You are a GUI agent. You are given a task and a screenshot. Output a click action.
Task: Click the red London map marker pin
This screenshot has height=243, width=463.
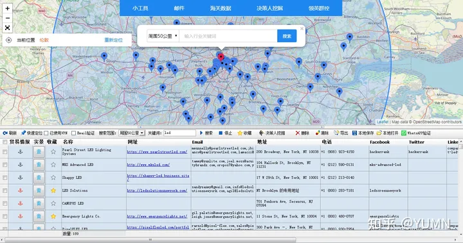click(x=221, y=57)
